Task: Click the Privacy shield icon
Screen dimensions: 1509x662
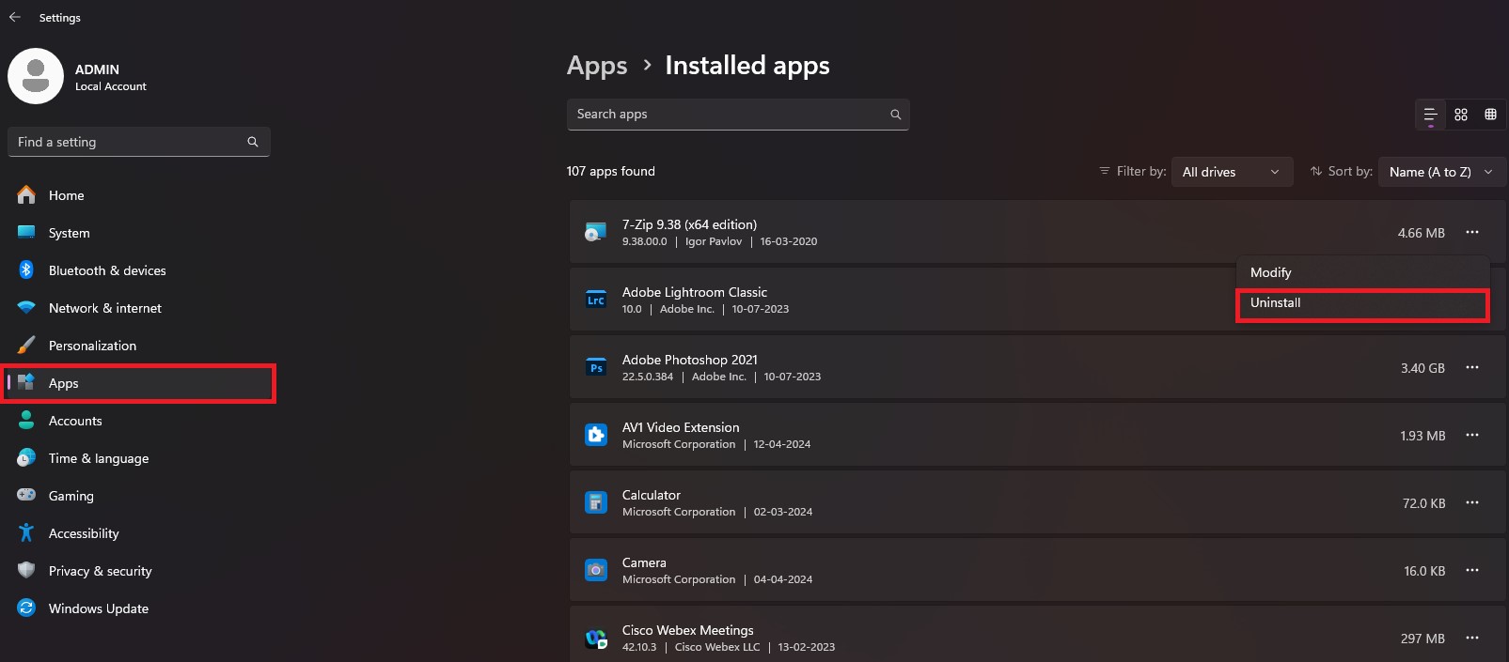Action: point(26,570)
